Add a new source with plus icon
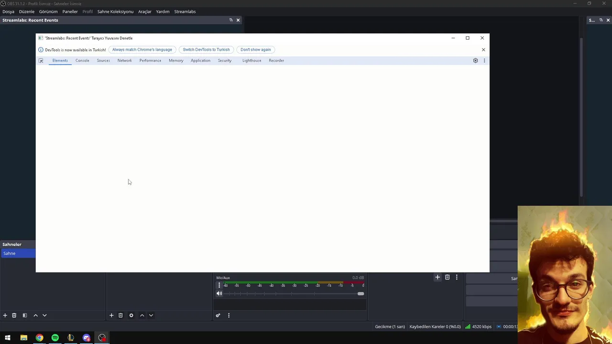Viewport: 612px width, 344px height. click(x=111, y=315)
